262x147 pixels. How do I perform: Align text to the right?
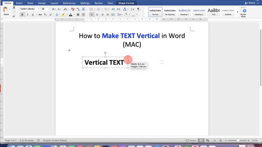[102, 15]
